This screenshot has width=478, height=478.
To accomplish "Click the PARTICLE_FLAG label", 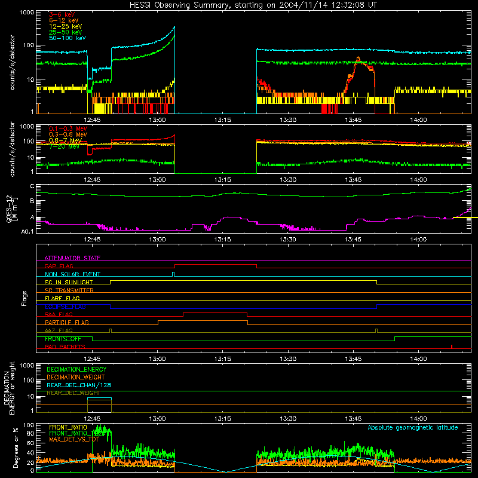I will tap(67, 322).
